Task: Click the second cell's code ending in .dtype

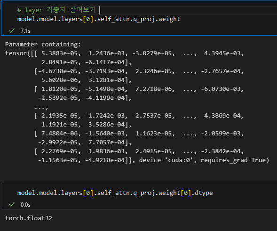Action: point(115,193)
